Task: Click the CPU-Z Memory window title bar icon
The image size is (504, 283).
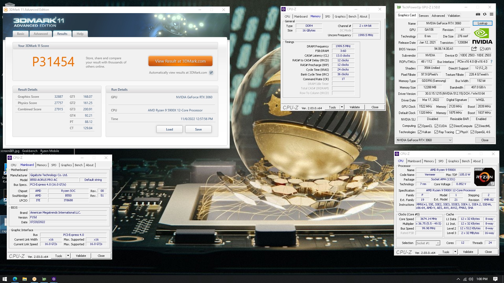Action: click(x=283, y=9)
